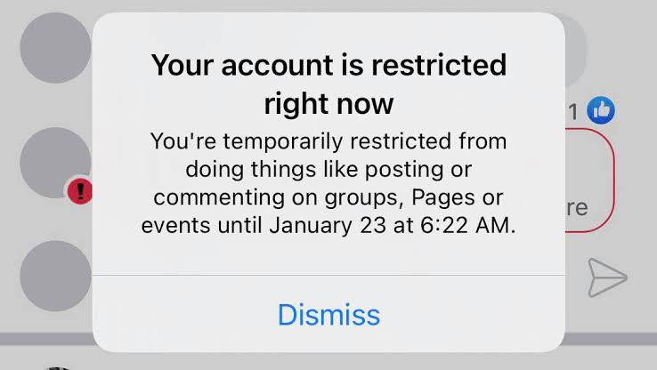Click the "doing things like posting or" line
Screen dimensions: 657x370
[328, 169]
